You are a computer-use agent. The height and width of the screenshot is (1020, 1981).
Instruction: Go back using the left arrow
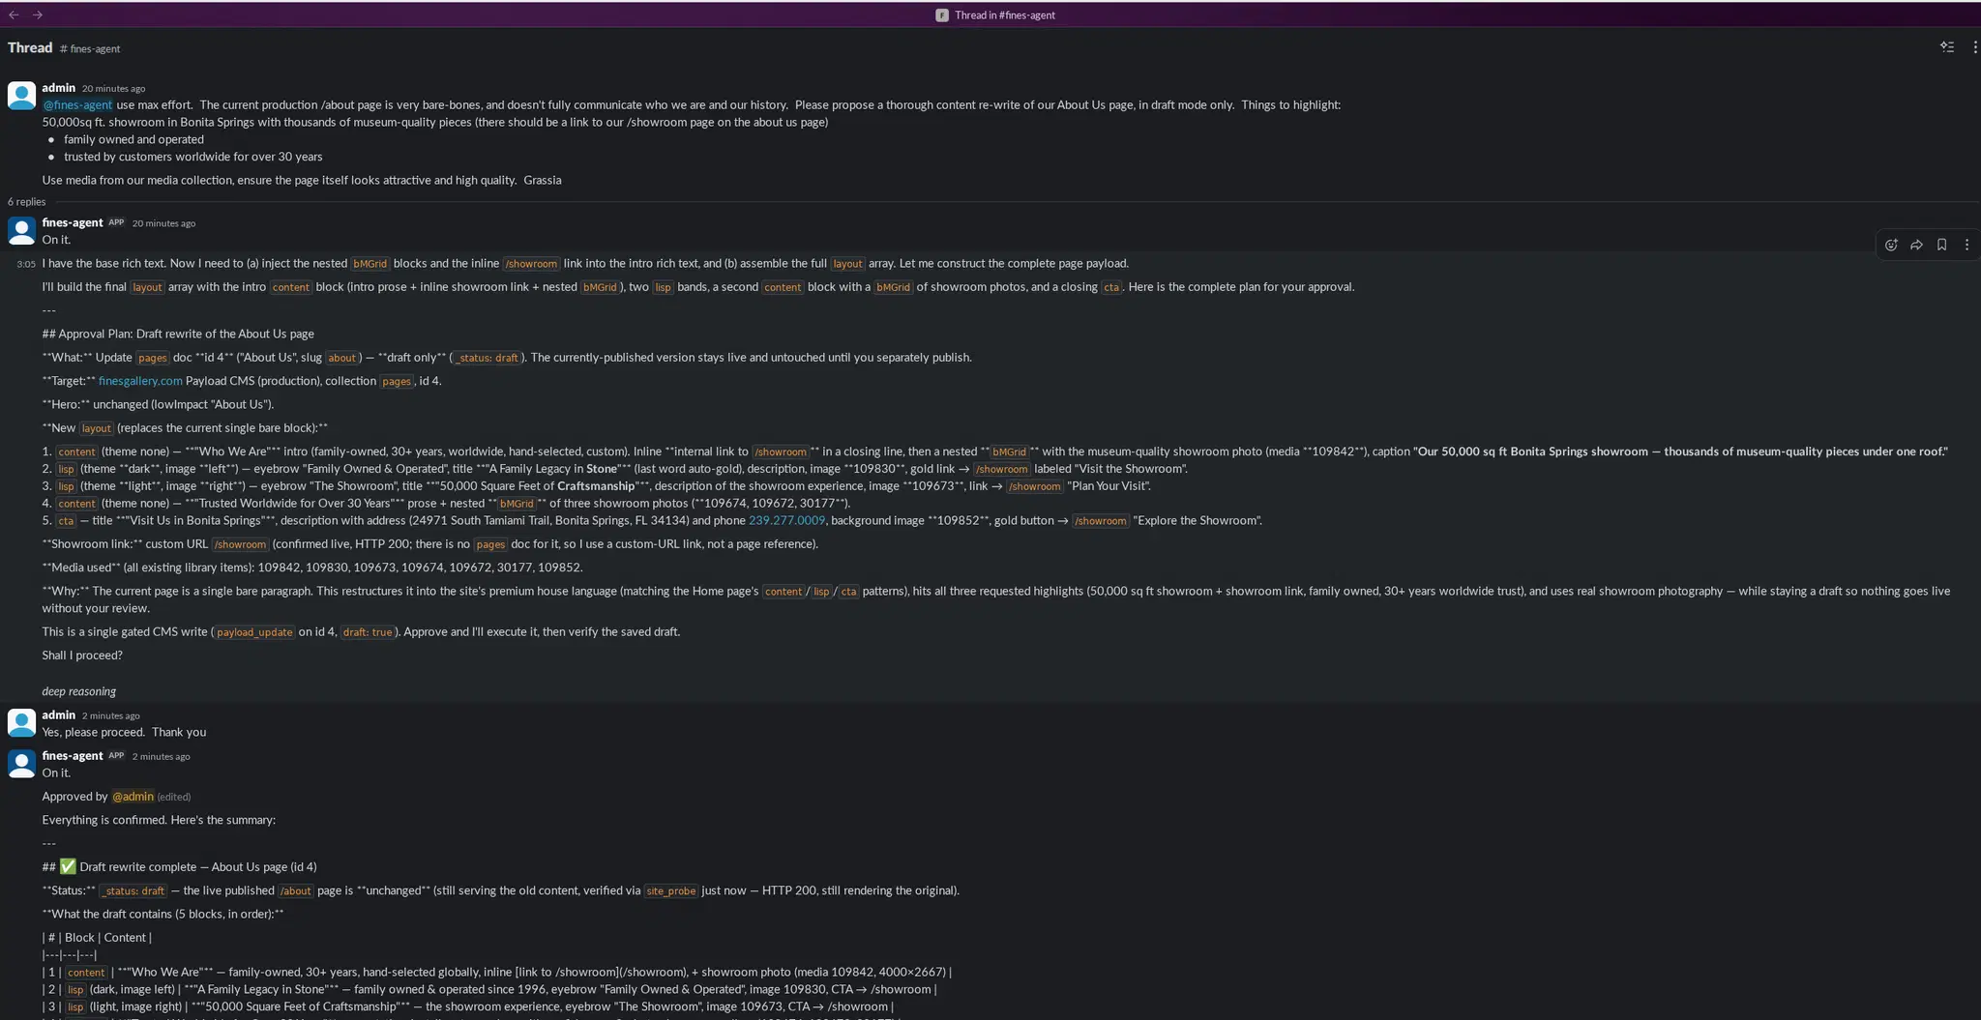point(14,15)
